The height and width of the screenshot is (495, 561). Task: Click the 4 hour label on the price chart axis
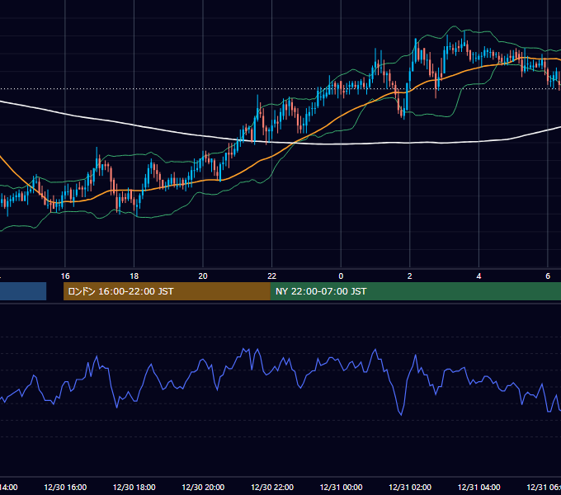pyautogui.click(x=478, y=276)
